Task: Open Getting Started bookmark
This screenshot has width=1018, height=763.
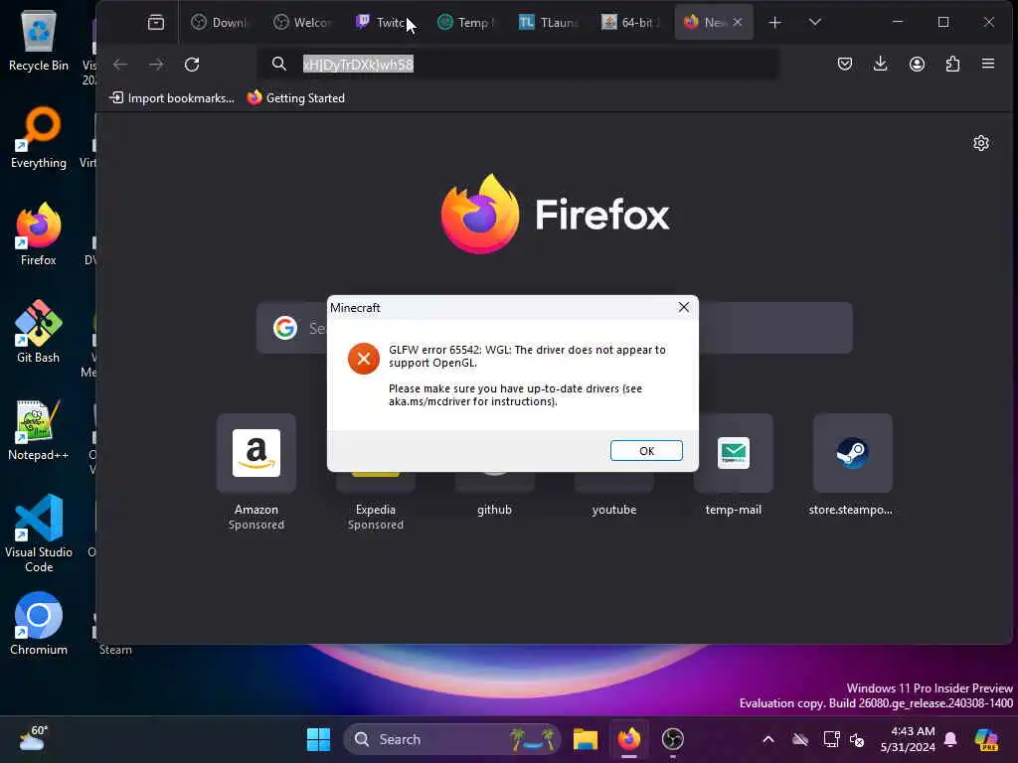Action: tap(296, 98)
